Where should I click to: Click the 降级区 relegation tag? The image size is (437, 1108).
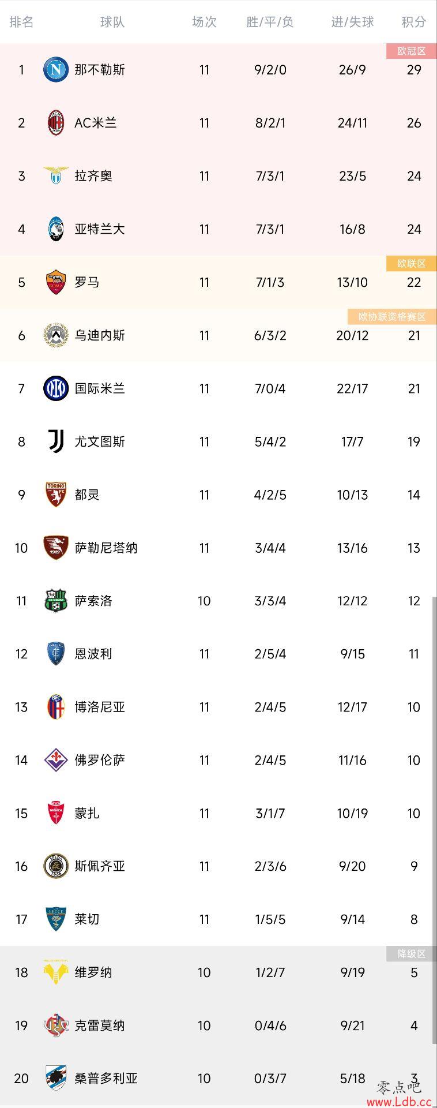412,953
